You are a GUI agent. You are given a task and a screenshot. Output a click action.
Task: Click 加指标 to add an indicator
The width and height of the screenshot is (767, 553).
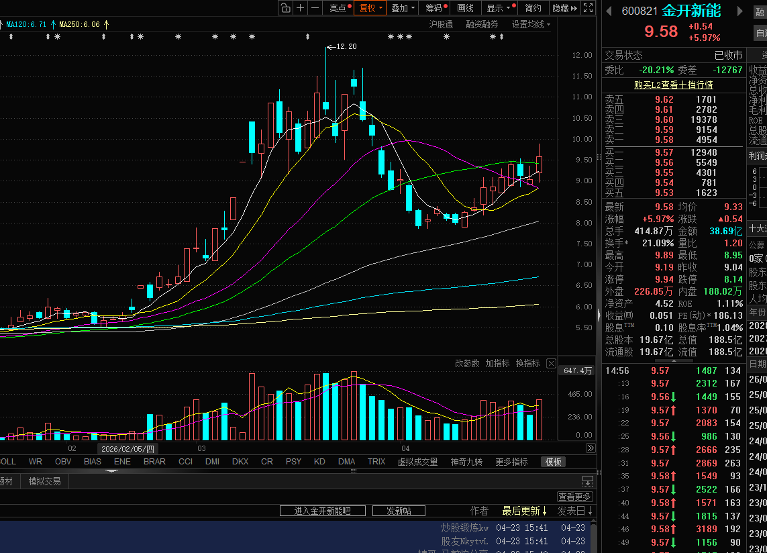[497, 363]
